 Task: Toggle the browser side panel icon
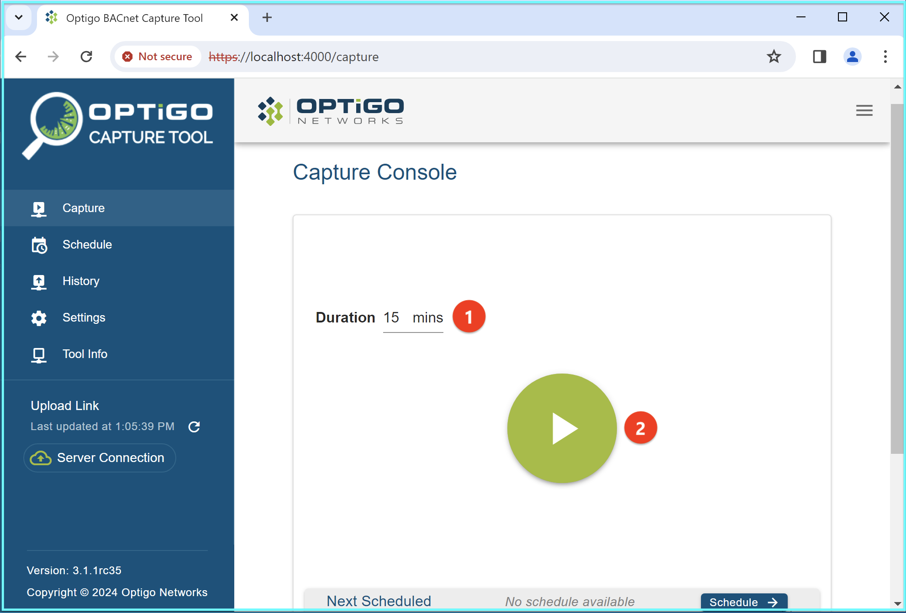point(819,57)
